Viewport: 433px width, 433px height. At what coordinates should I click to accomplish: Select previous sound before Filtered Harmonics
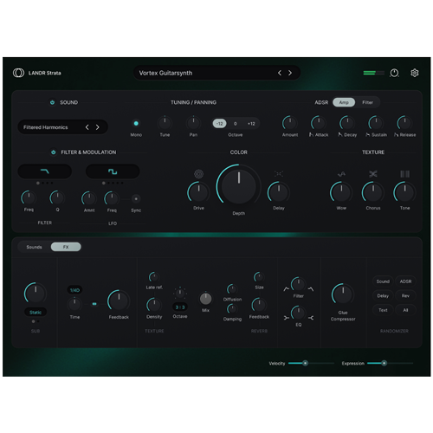pos(87,127)
